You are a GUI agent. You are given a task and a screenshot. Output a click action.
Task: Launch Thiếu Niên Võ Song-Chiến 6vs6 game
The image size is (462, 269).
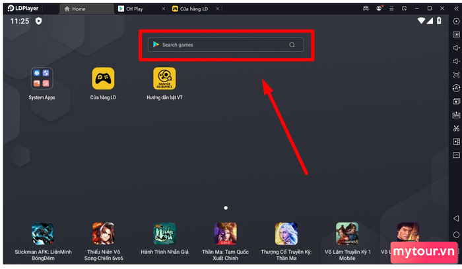[104, 233]
